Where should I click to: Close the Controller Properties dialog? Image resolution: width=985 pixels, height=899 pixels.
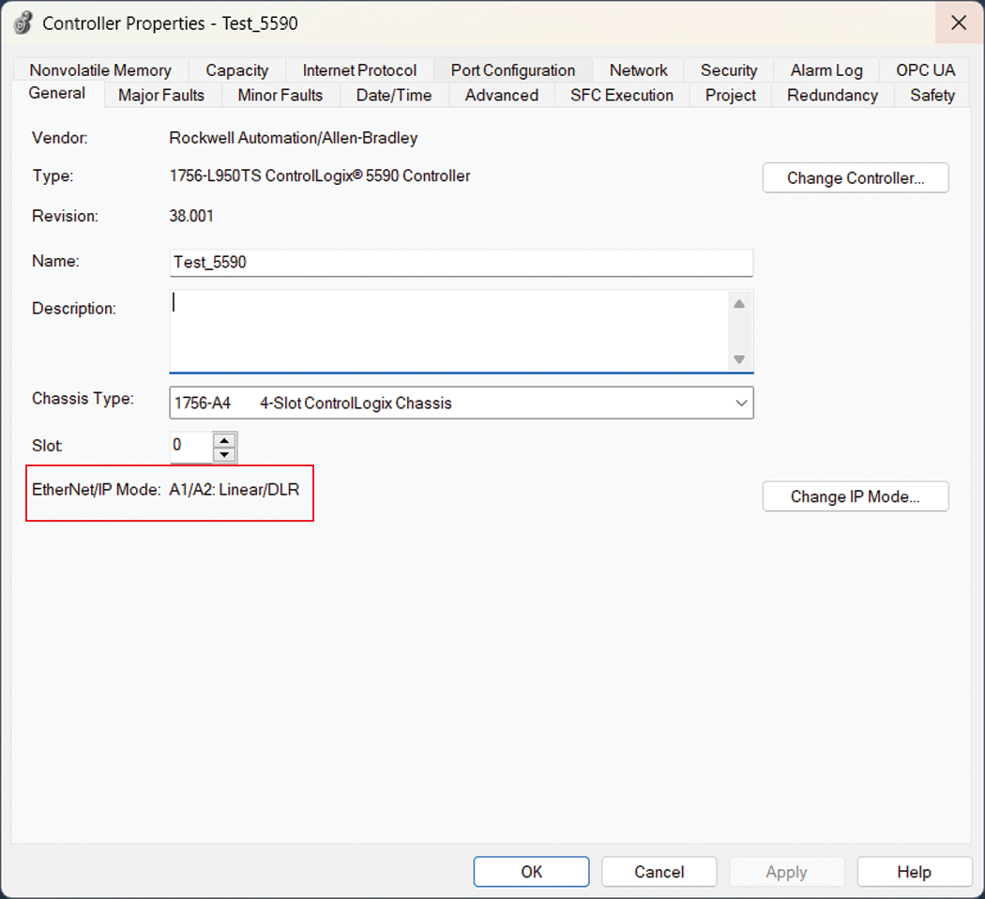click(959, 23)
